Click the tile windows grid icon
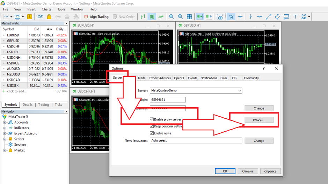328x184 pixels. [x=189, y=17]
